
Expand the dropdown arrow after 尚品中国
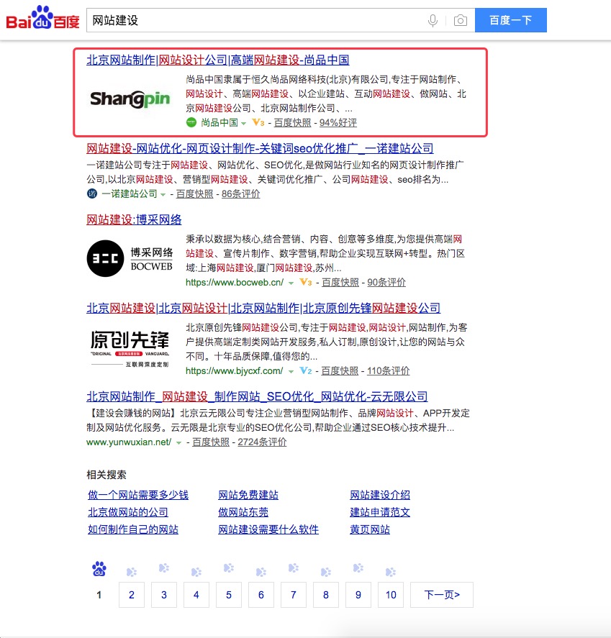pos(244,124)
